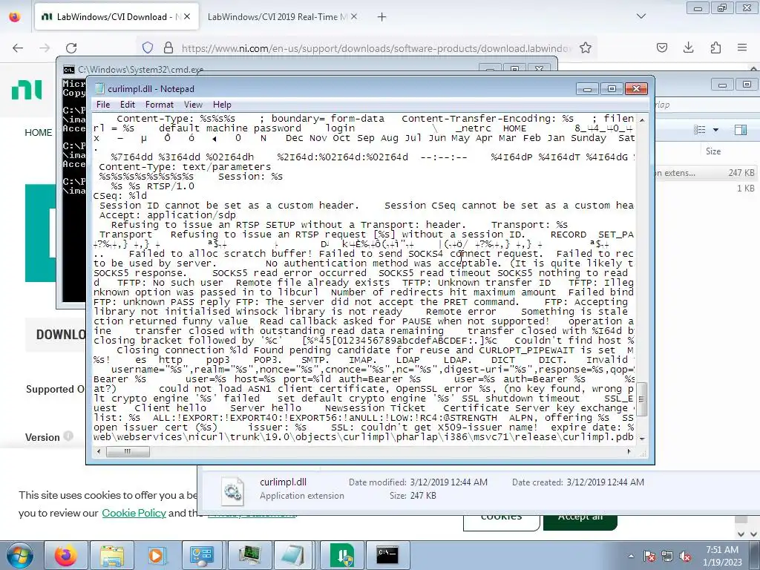Click the NI logo
Screen dimensions: 760x570
(27, 90)
